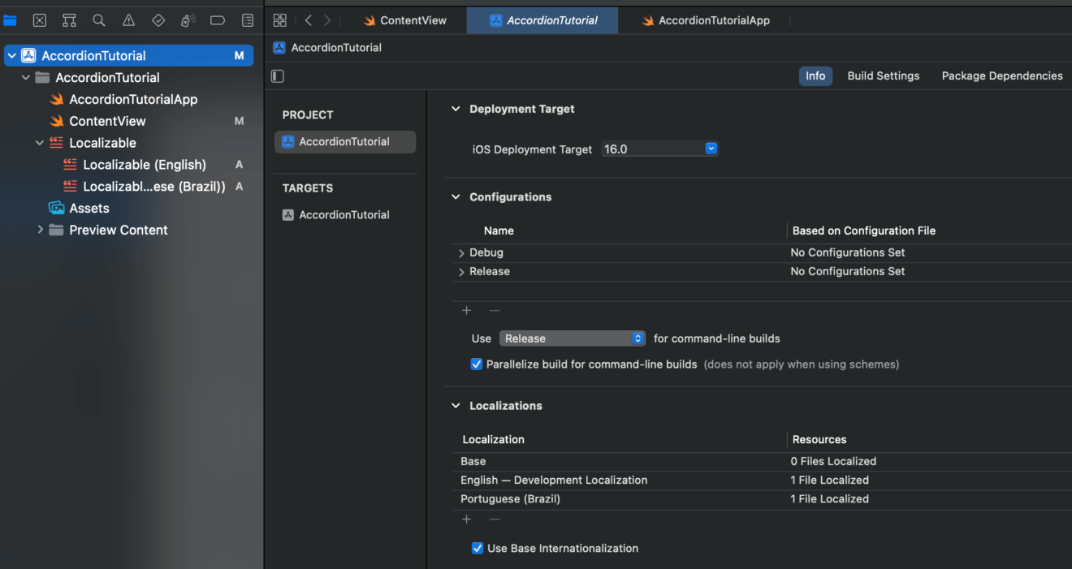
Task: Expand the Debug configuration row
Action: click(460, 252)
